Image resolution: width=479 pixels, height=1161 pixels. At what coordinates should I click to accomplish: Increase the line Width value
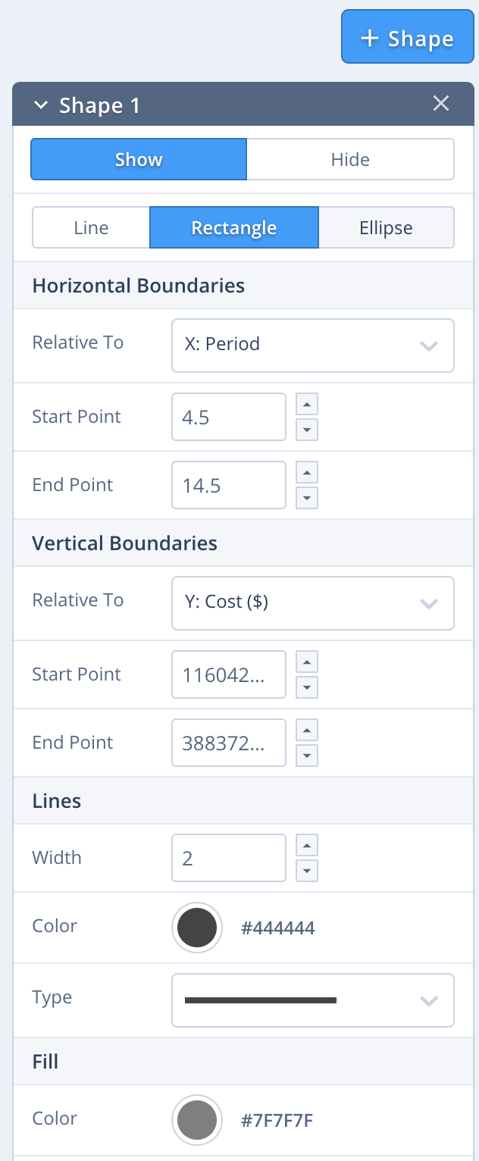(x=306, y=845)
